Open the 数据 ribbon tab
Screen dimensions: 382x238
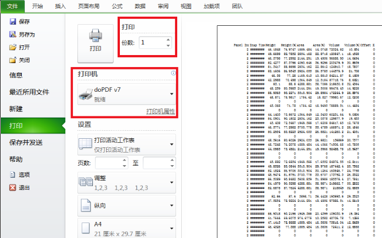click(x=140, y=6)
